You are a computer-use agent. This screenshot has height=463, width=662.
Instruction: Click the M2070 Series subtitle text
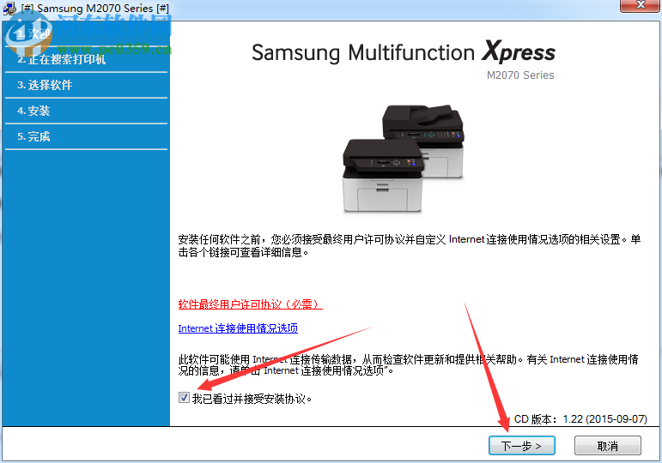520,75
